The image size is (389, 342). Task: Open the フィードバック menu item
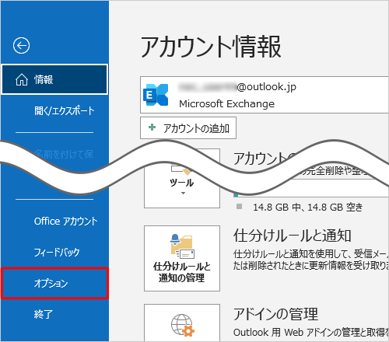pyautogui.click(x=57, y=252)
